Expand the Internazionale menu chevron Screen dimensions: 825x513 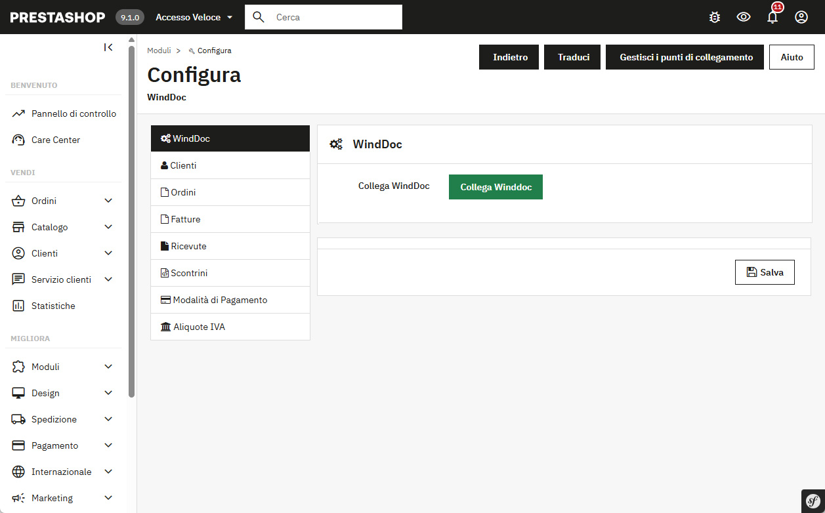[x=108, y=472]
